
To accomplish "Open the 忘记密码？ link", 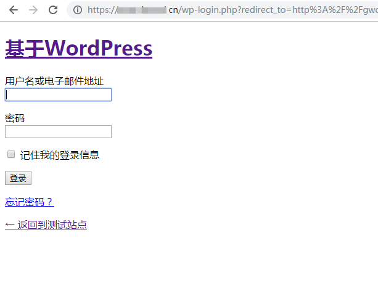I will tap(30, 202).
